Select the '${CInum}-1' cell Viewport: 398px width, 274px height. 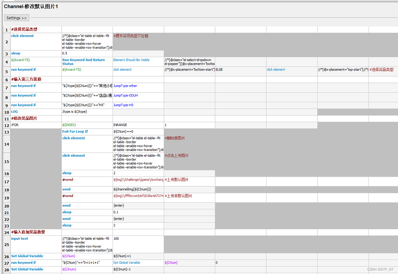tap(138, 269)
